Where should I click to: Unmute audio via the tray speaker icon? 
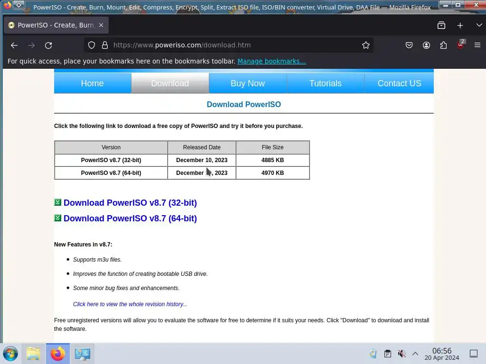[x=402, y=354]
